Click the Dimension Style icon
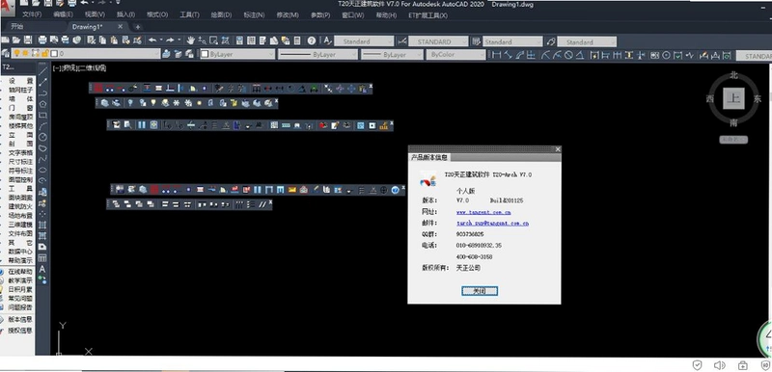Image resolution: width=772 pixels, height=372 pixels. click(402, 41)
